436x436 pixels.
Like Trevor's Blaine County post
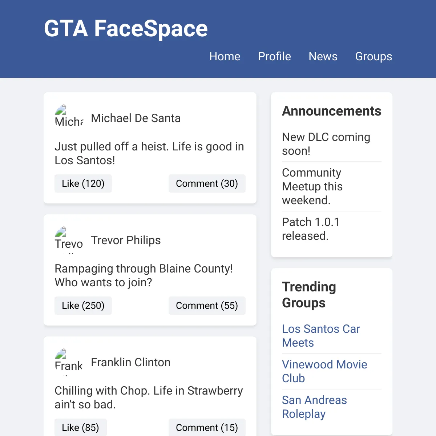point(83,306)
